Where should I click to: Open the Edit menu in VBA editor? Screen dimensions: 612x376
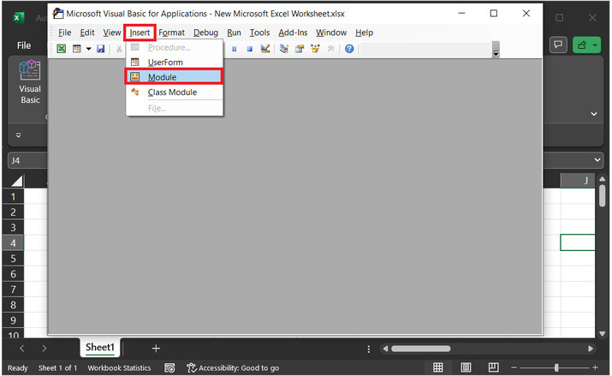[87, 33]
